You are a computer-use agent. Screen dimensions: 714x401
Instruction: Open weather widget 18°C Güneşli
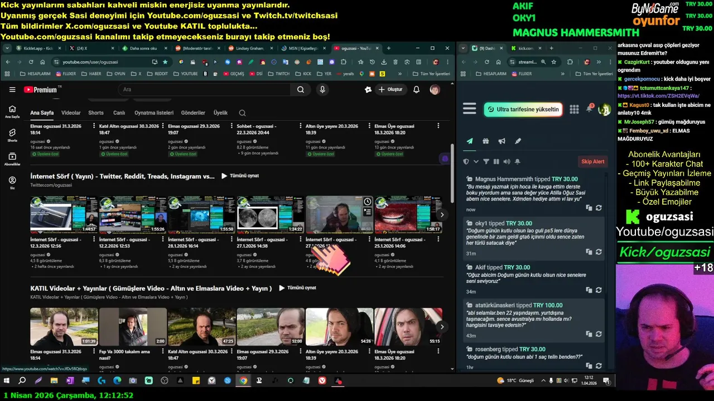[515, 380]
